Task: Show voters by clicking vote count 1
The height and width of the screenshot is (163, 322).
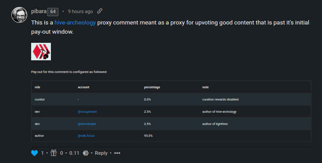Action: pos(42,153)
